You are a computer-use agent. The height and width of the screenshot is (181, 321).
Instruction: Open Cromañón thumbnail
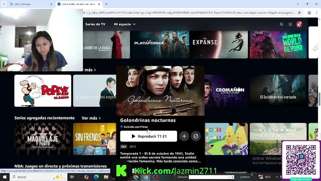226,90
